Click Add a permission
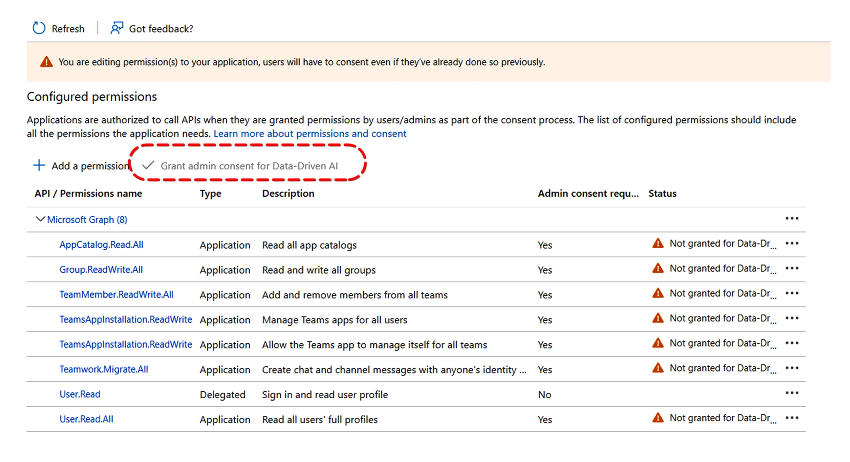This screenshot has height=462, width=850. tap(90, 166)
